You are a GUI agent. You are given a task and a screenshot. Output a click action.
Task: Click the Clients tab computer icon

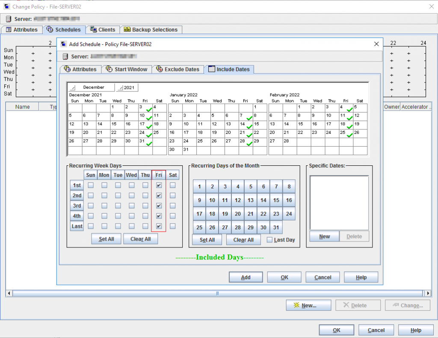pos(93,29)
